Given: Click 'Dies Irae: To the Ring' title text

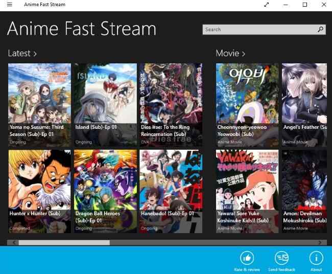Looking at the screenshot, I should click(x=165, y=127).
